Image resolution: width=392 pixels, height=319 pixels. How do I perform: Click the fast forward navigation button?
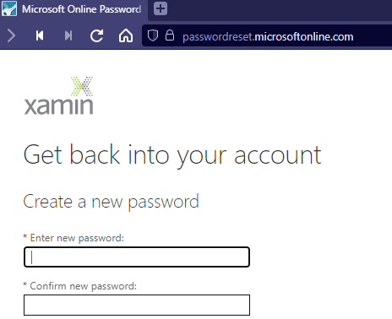pos(68,35)
